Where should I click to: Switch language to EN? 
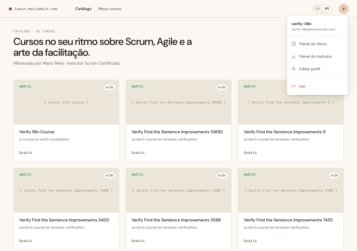point(318,9)
